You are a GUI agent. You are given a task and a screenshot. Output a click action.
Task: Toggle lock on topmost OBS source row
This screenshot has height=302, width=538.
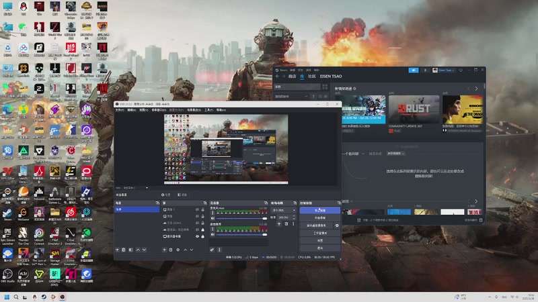point(203,209)
